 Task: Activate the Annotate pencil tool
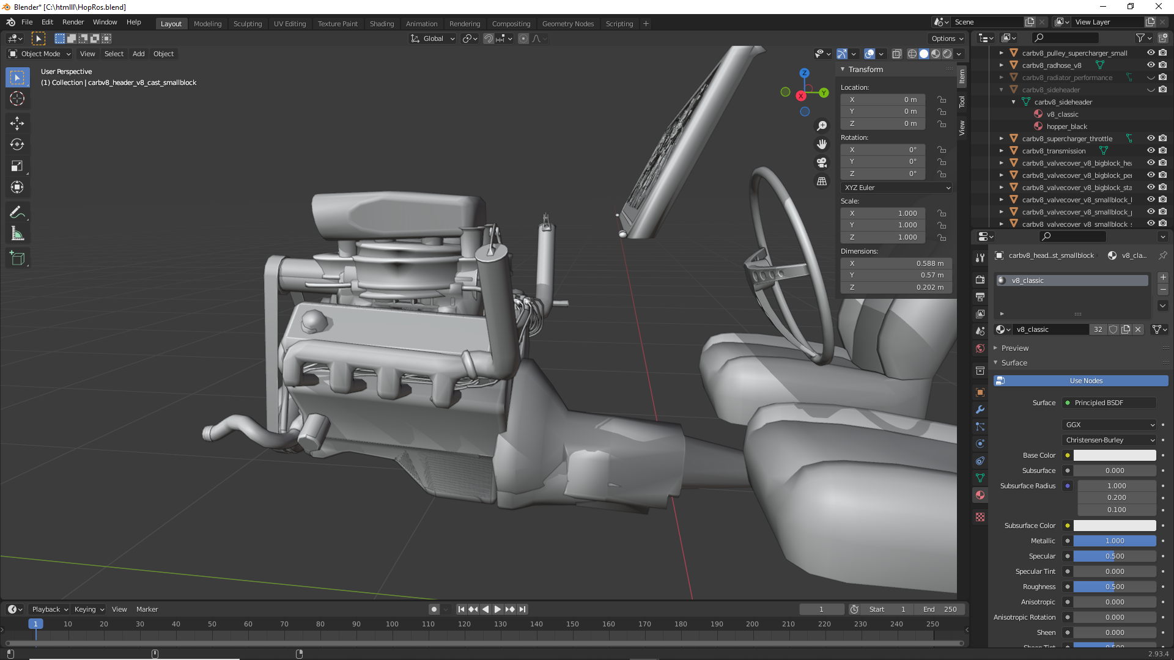(x=17, y=212)
